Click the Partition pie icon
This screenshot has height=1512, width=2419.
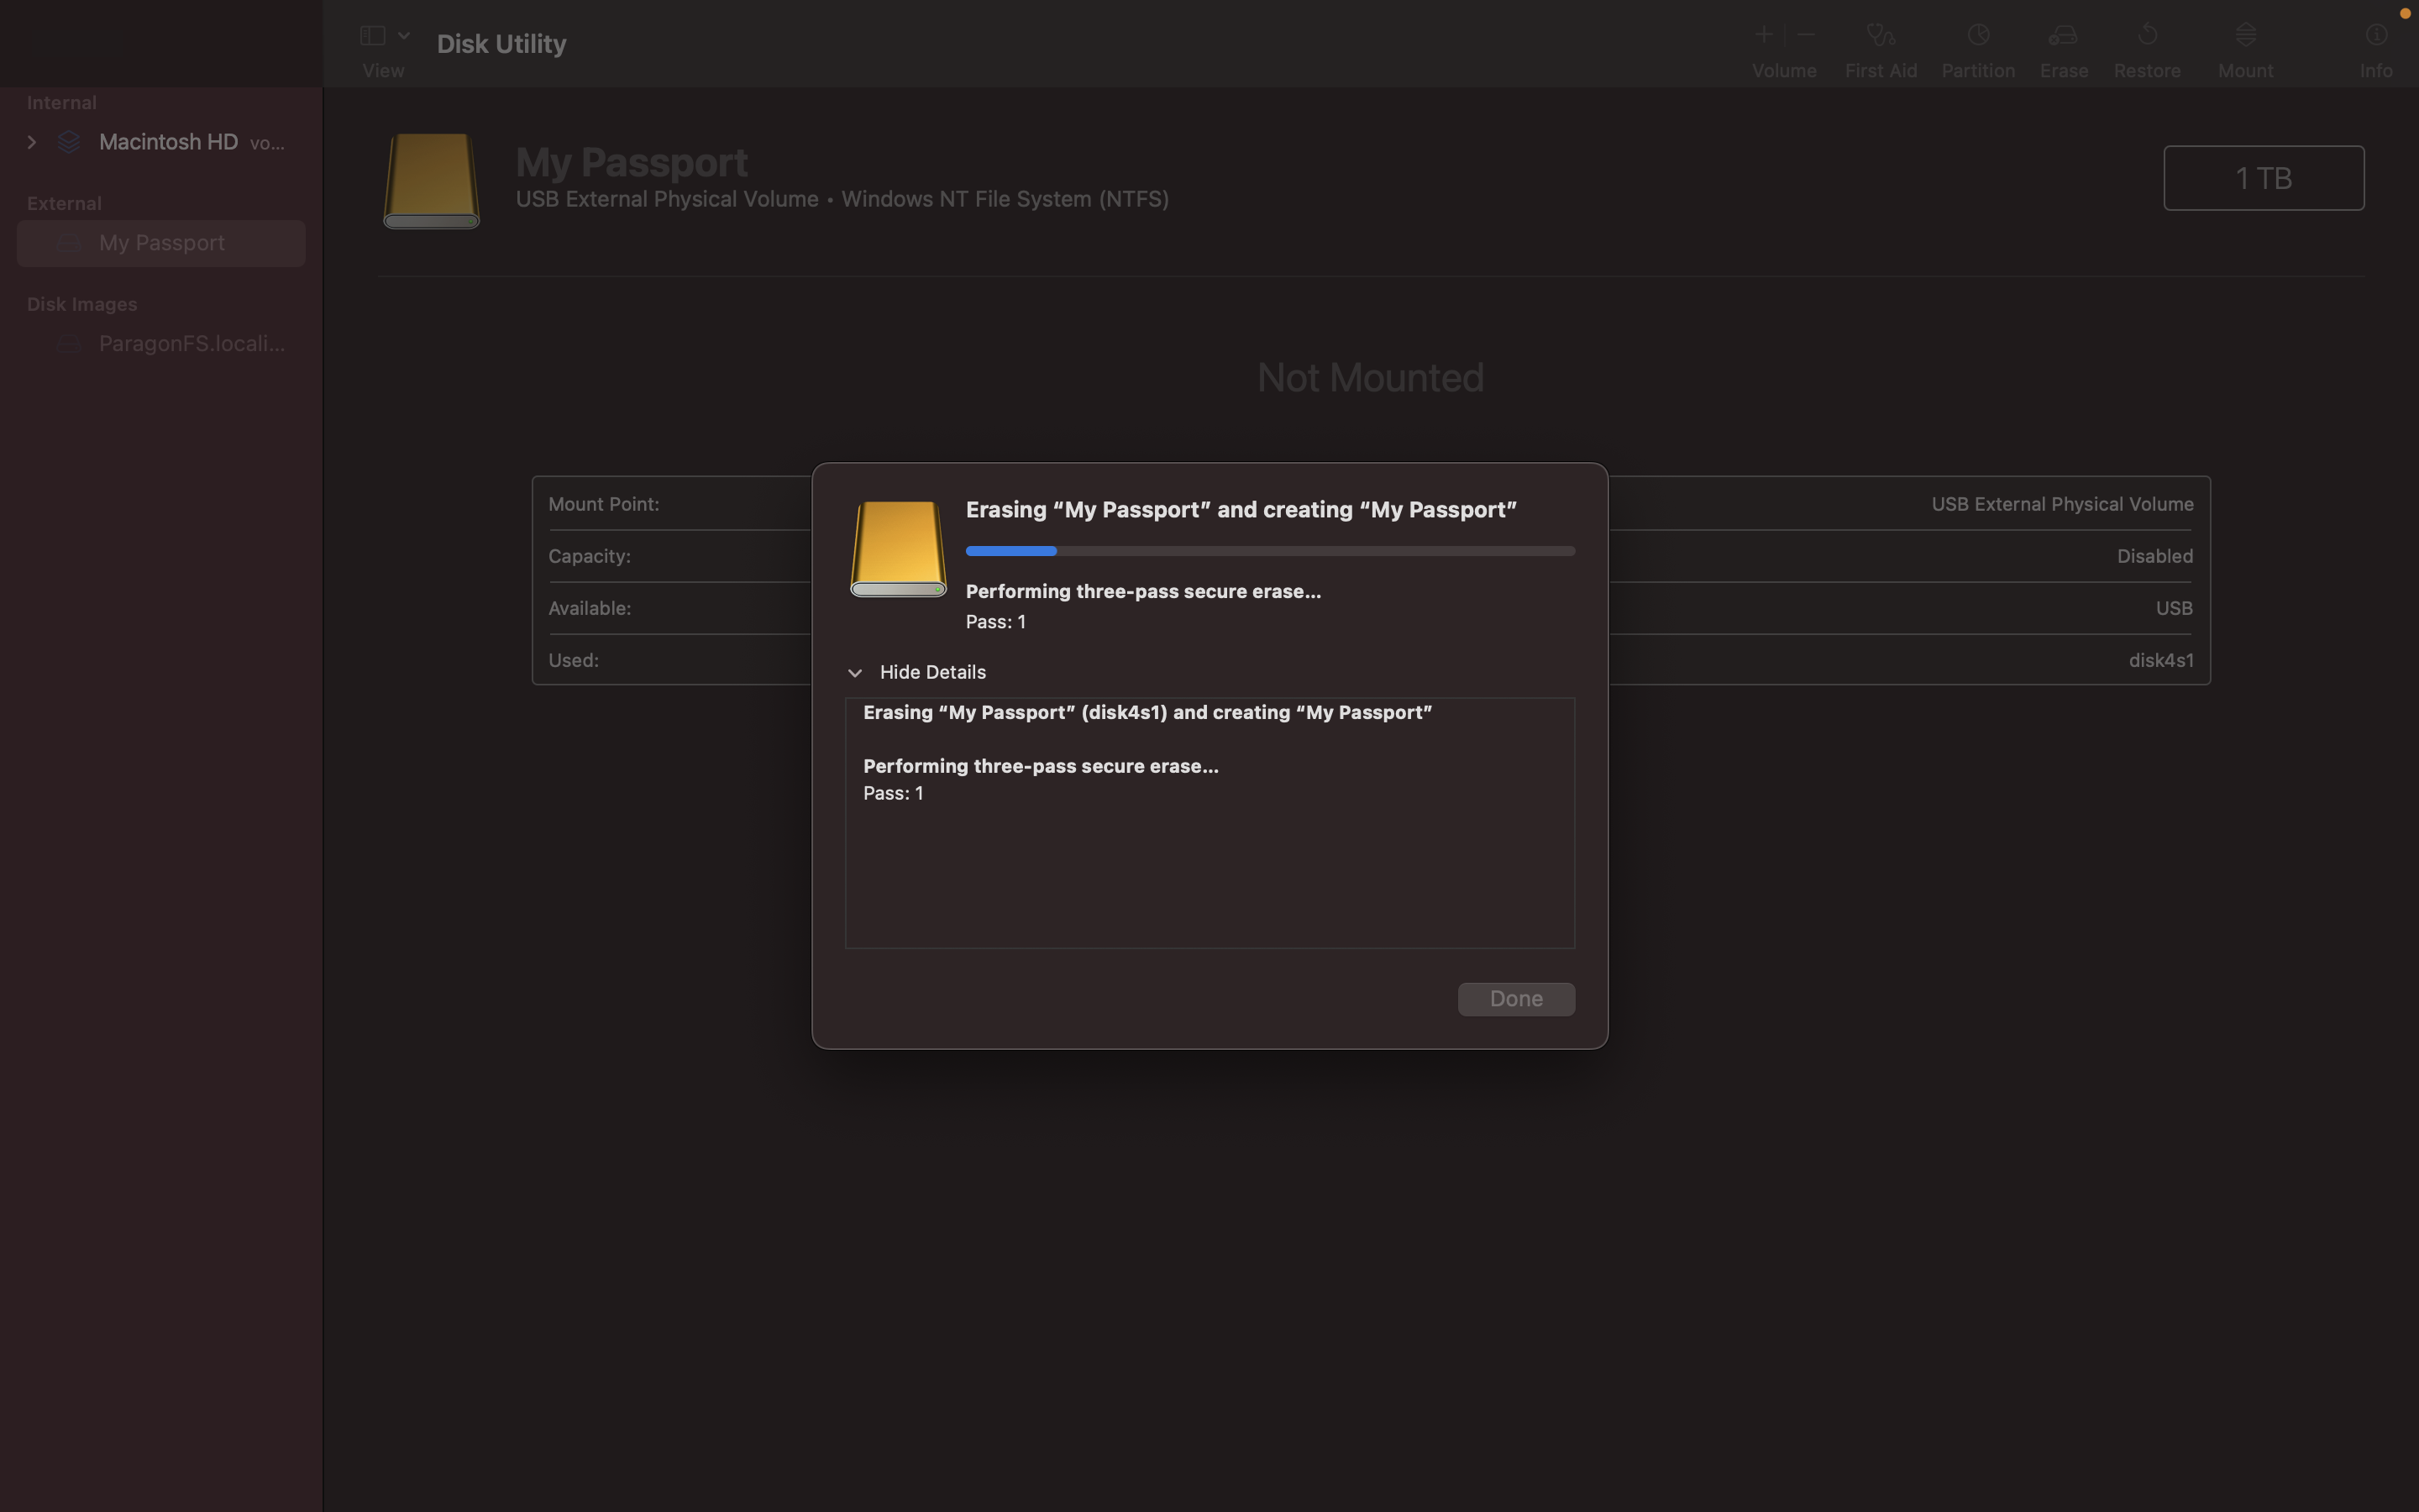(x=1977, y=36)
